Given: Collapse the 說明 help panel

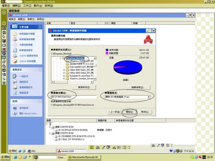Looking at the screenshot, I should [x=40, y=101].
